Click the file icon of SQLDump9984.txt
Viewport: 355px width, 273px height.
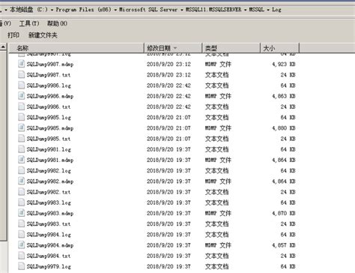[x=22, y=256]
